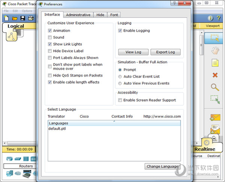This screenshot has width=225, height=182.
Task: Click workspace vertical scrollbar up arrow
Action: 202,33
